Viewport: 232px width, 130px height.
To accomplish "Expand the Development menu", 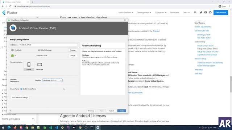I will click(x=144, y=13).
